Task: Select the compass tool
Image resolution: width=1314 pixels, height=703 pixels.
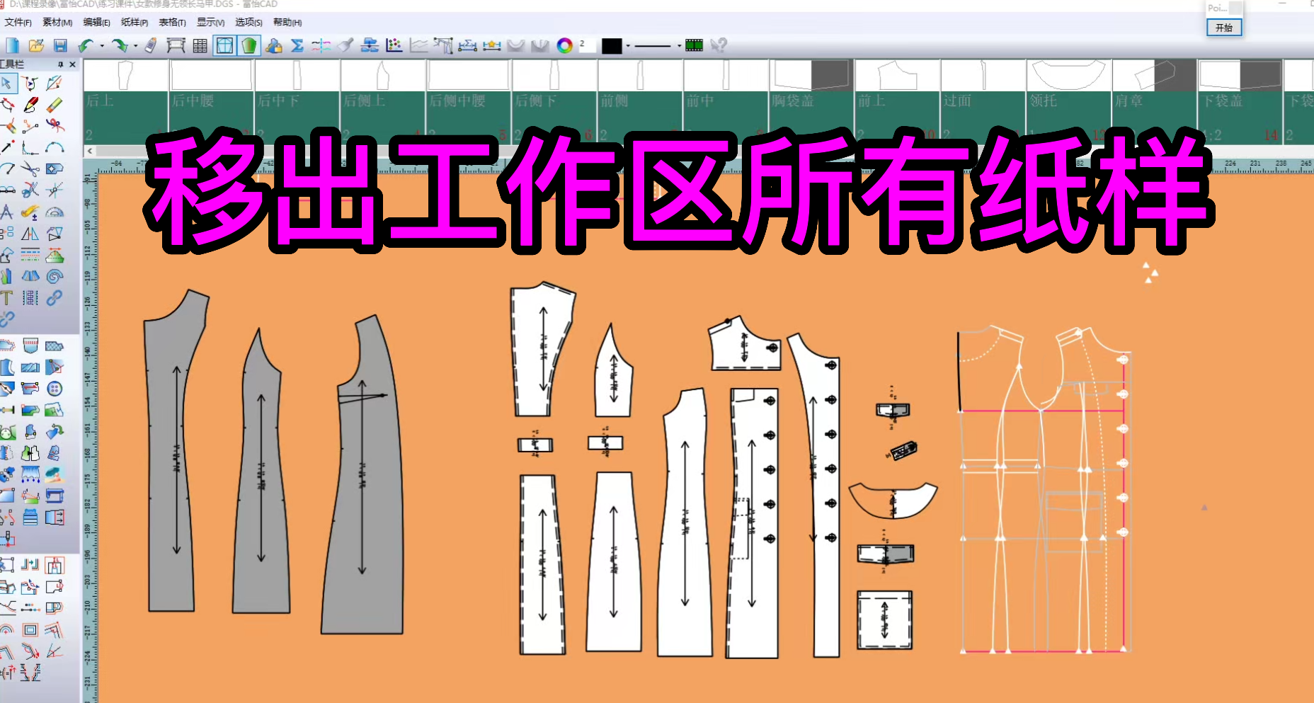Action: (7, 212)
